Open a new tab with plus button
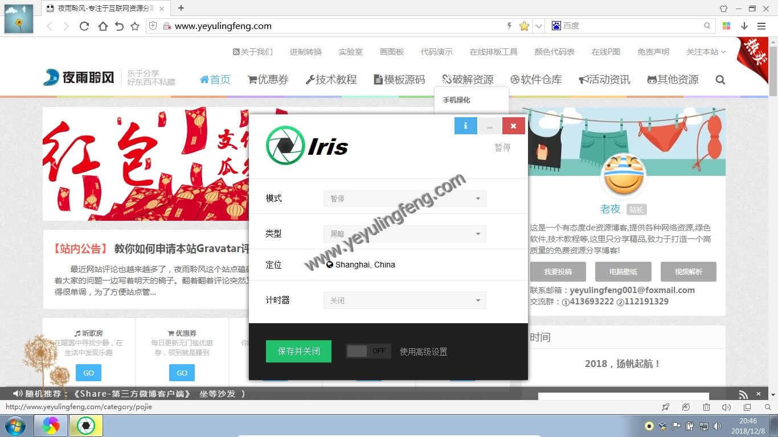This screenshot has height=437, width=778. click(181, 8)
